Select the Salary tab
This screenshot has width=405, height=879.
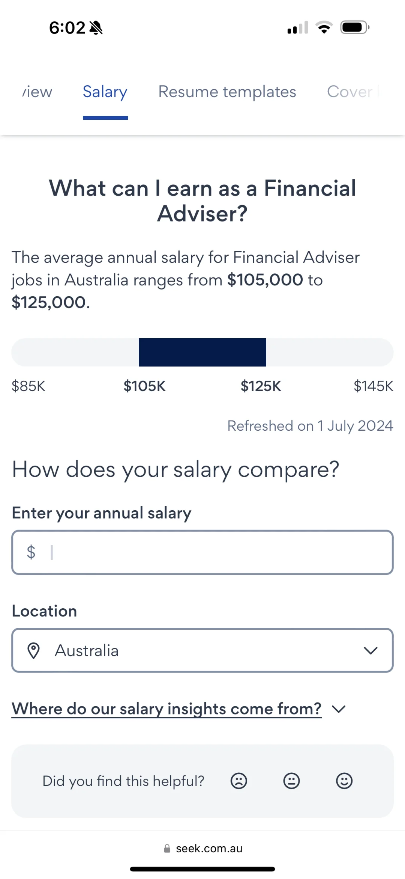[105, 92]
